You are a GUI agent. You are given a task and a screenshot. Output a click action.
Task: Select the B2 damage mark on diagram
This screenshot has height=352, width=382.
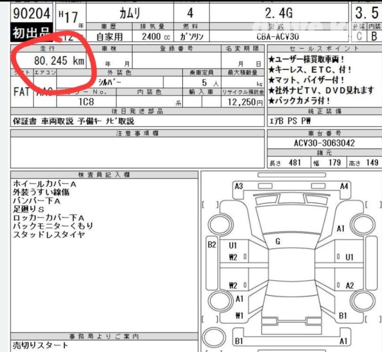point(212,244)
